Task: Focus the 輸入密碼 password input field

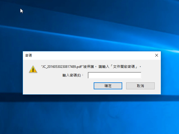Action: pyautogui.click(x=114, y=75)
